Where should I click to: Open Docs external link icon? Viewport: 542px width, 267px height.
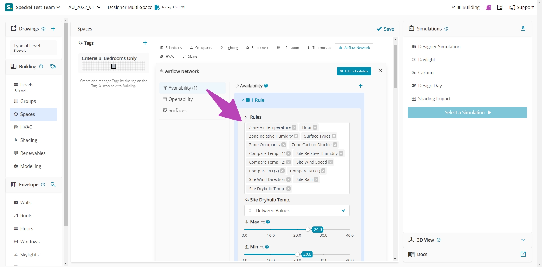point(523,254)
